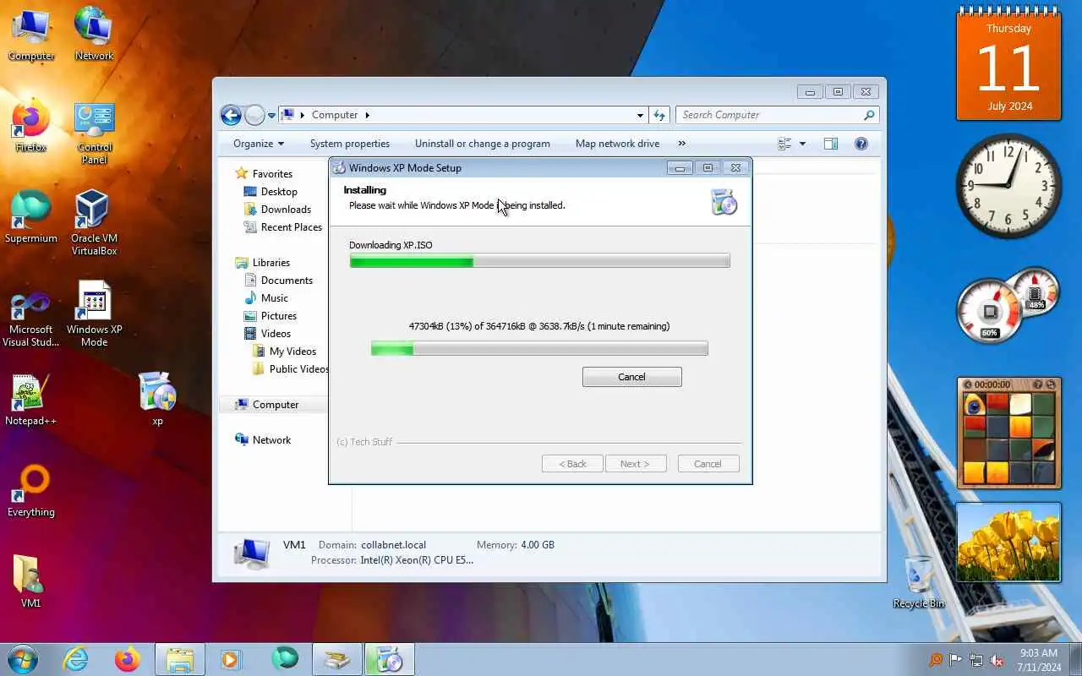1082x676 pixels.
Task: Open the Organize dropdown menu
Action: 259,144
